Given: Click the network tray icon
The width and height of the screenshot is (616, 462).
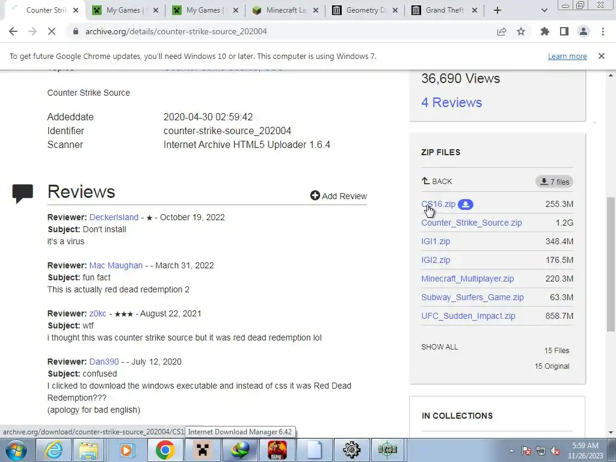Looking at the screenshot, I should tap(541, 451).
